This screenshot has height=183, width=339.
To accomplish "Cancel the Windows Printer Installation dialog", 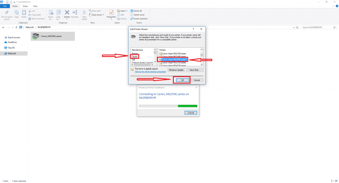I will (x=191, y=113).
